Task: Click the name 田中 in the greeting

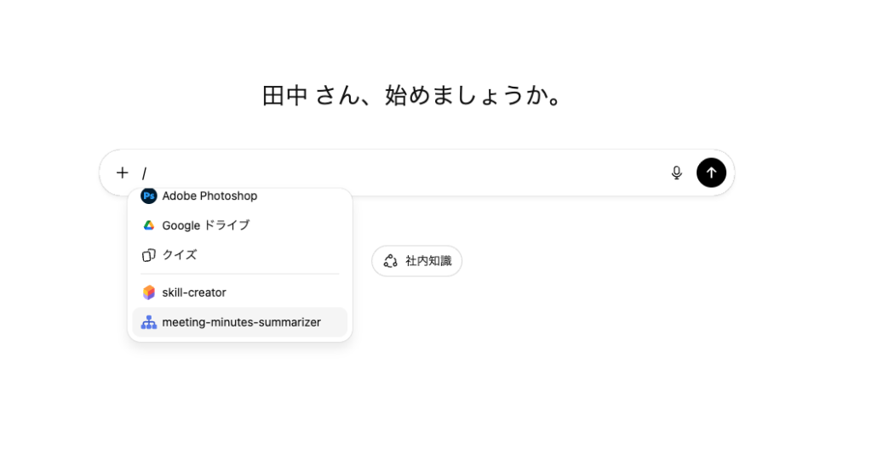Action: coord(284,95)
